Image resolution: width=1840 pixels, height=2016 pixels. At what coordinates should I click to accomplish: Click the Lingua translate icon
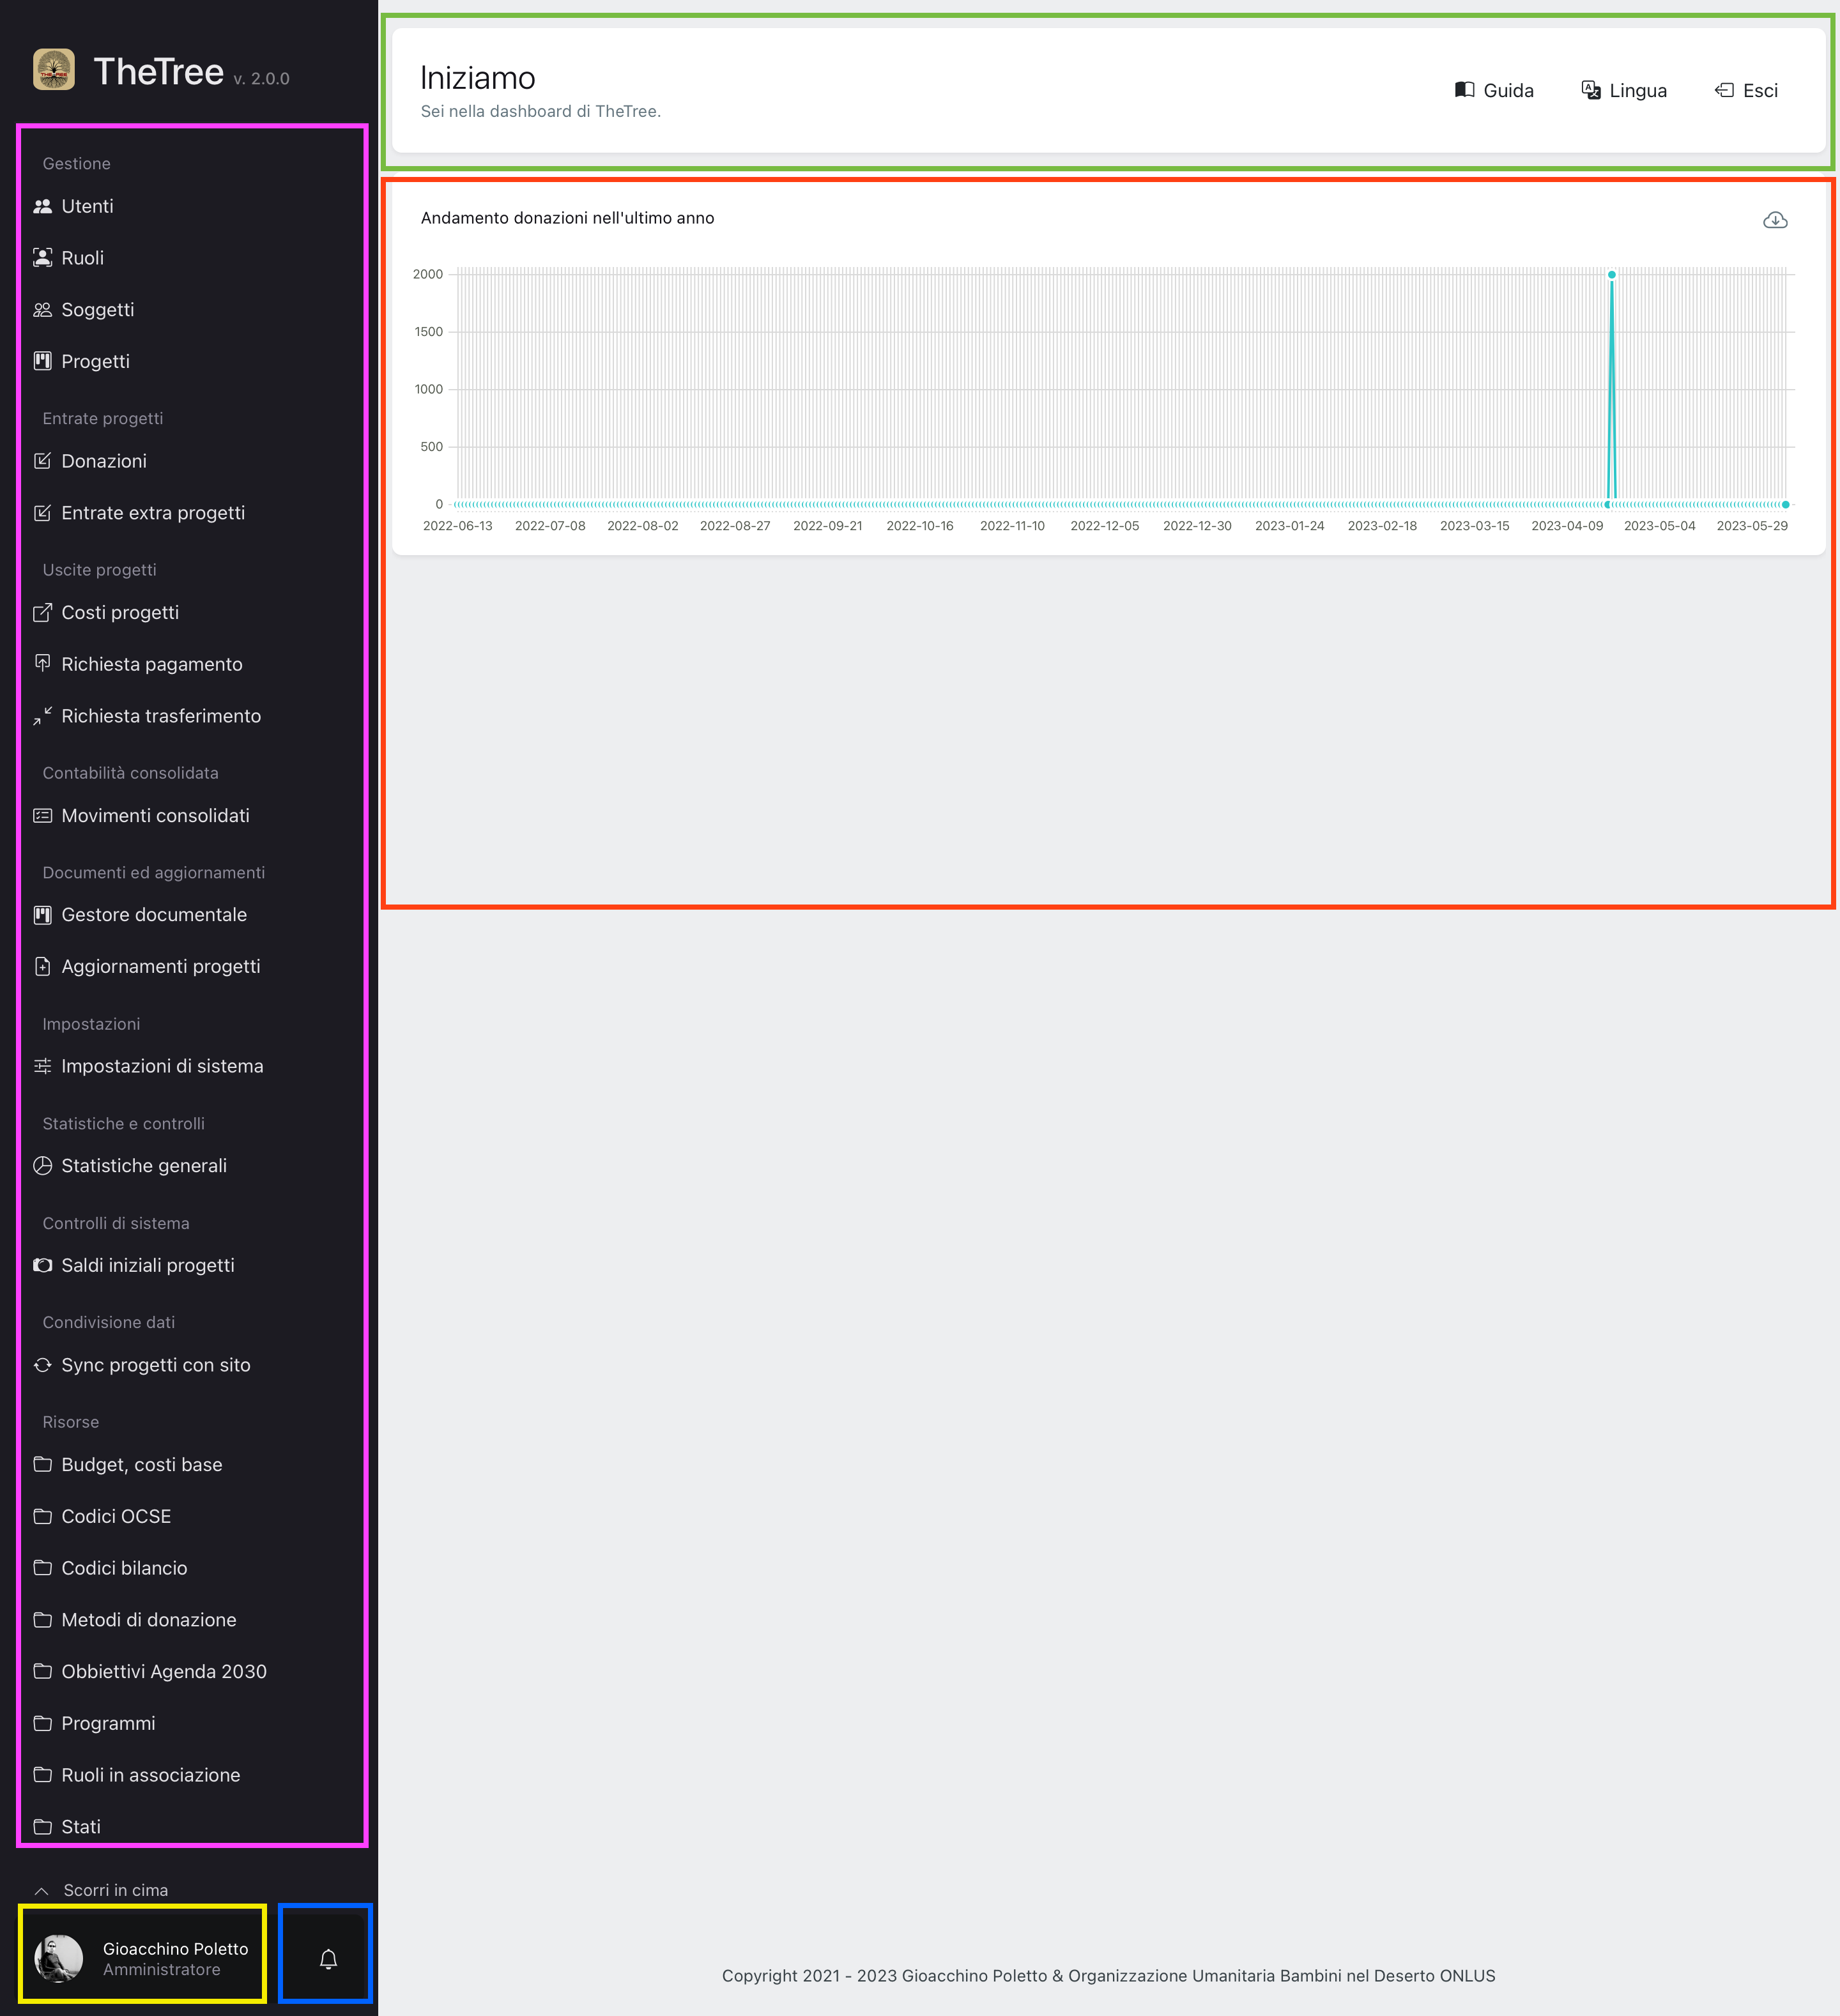click(x=1591, y=90)
